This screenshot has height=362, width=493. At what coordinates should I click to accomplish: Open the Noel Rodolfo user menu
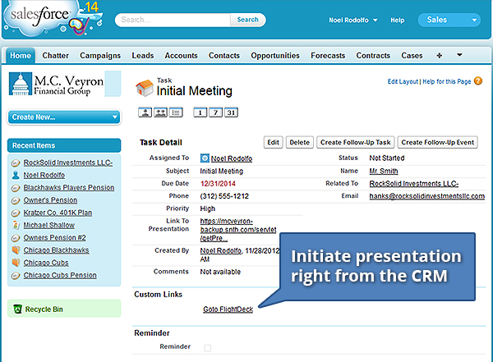352,20
